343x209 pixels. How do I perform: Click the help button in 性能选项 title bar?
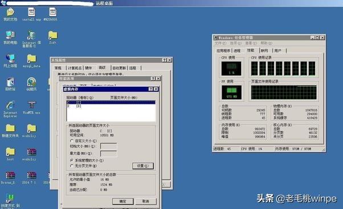[x=153, y=78]
